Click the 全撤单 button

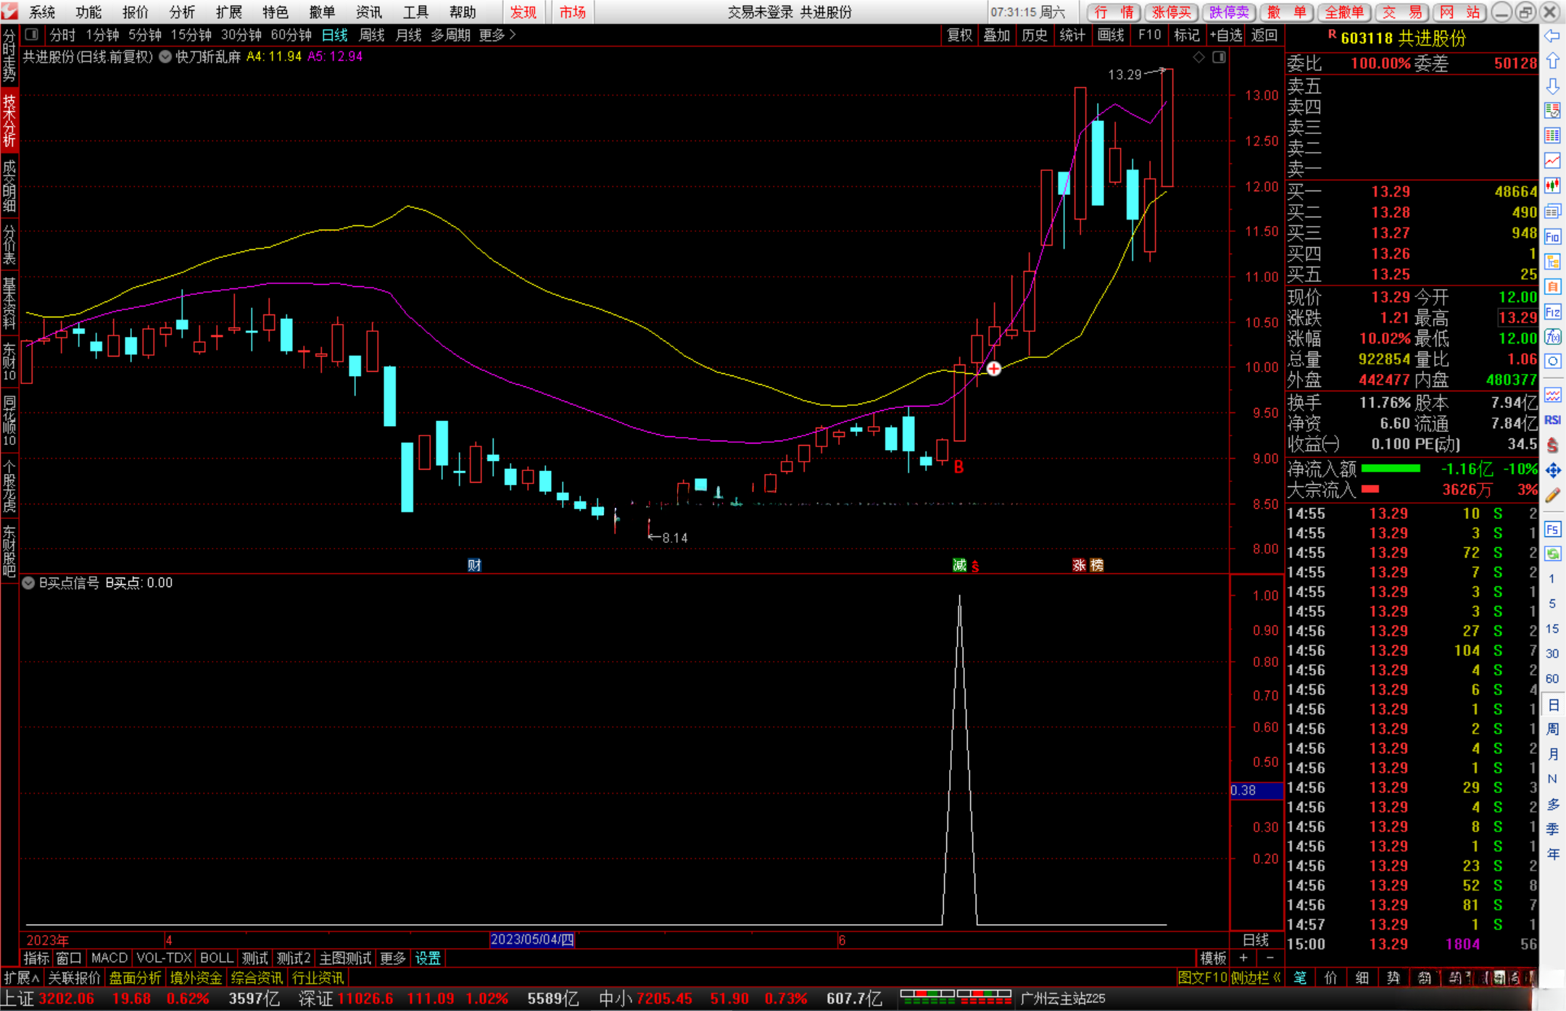click(1344, 12)
